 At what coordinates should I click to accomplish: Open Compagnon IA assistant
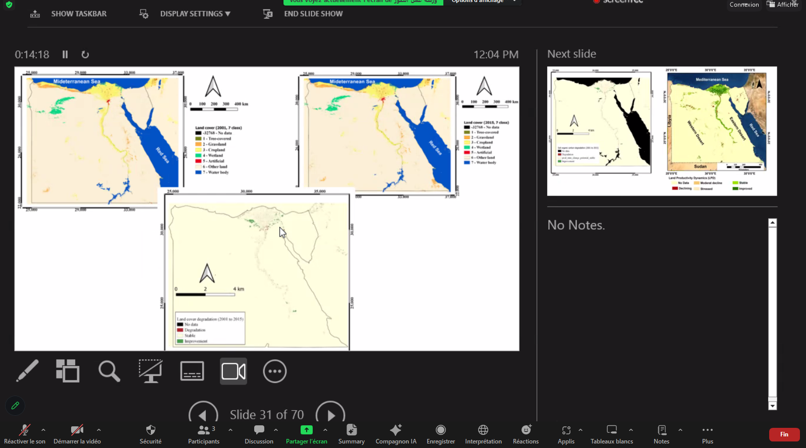click(x=396, y=434)
